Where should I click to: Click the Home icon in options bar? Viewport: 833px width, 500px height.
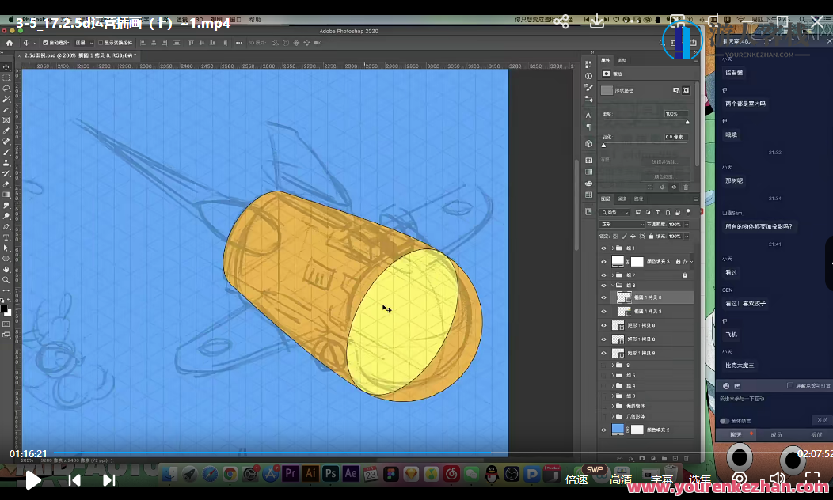pyautogui.click(x=10, y=43)
